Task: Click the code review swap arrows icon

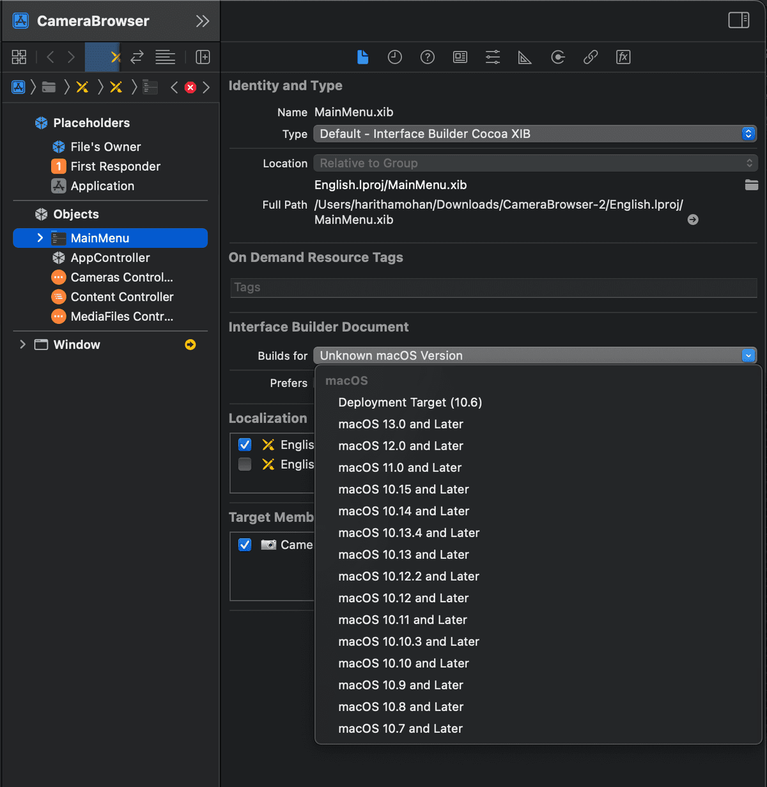Action: tap(137, 57)
